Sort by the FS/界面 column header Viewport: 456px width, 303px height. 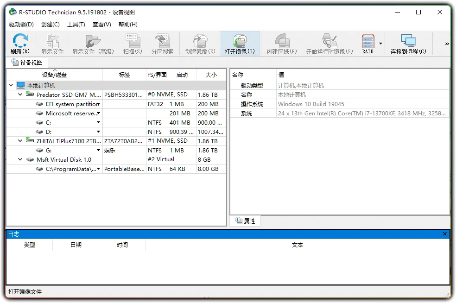pyautogui.click(x=157, y=75)
